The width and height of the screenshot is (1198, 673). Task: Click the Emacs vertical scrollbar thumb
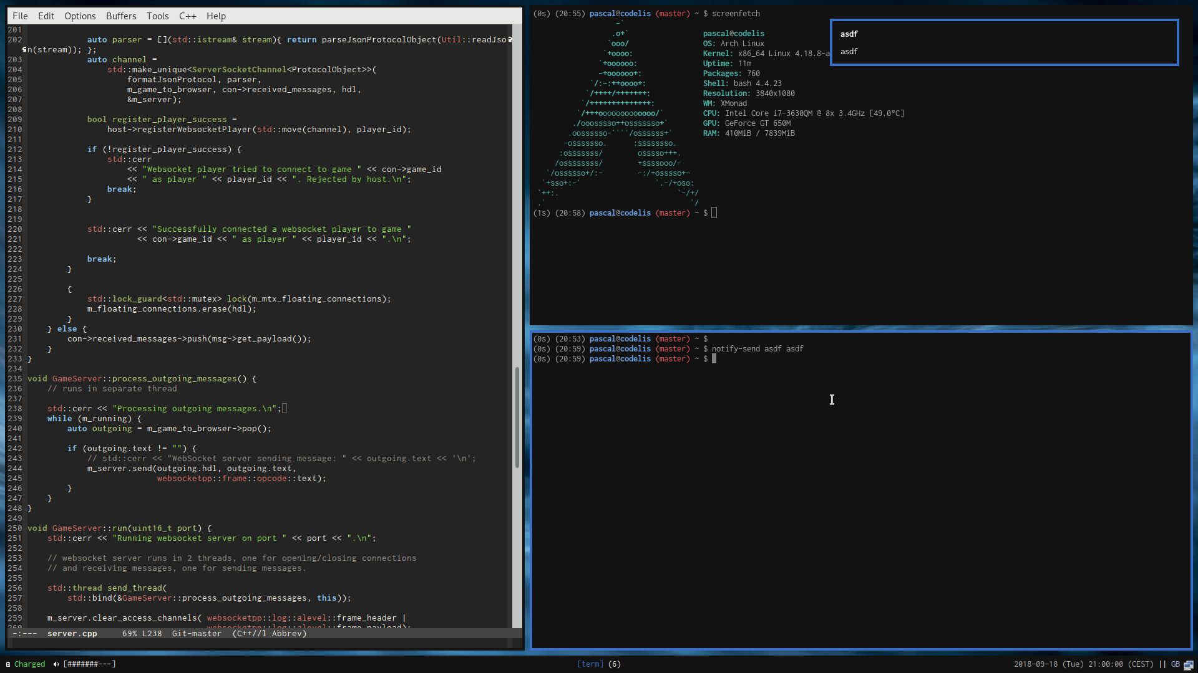point(517,418)
